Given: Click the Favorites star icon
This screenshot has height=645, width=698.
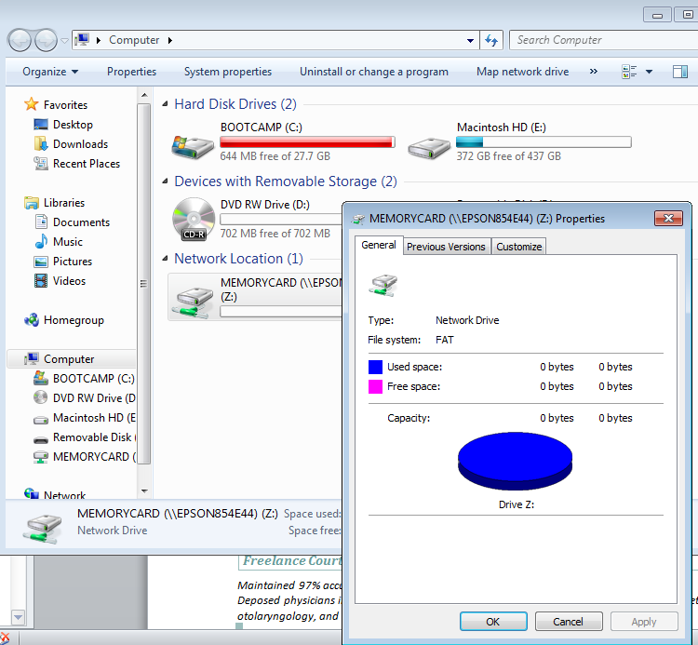Looking at the screenshot, I should [x=31, y=104].
